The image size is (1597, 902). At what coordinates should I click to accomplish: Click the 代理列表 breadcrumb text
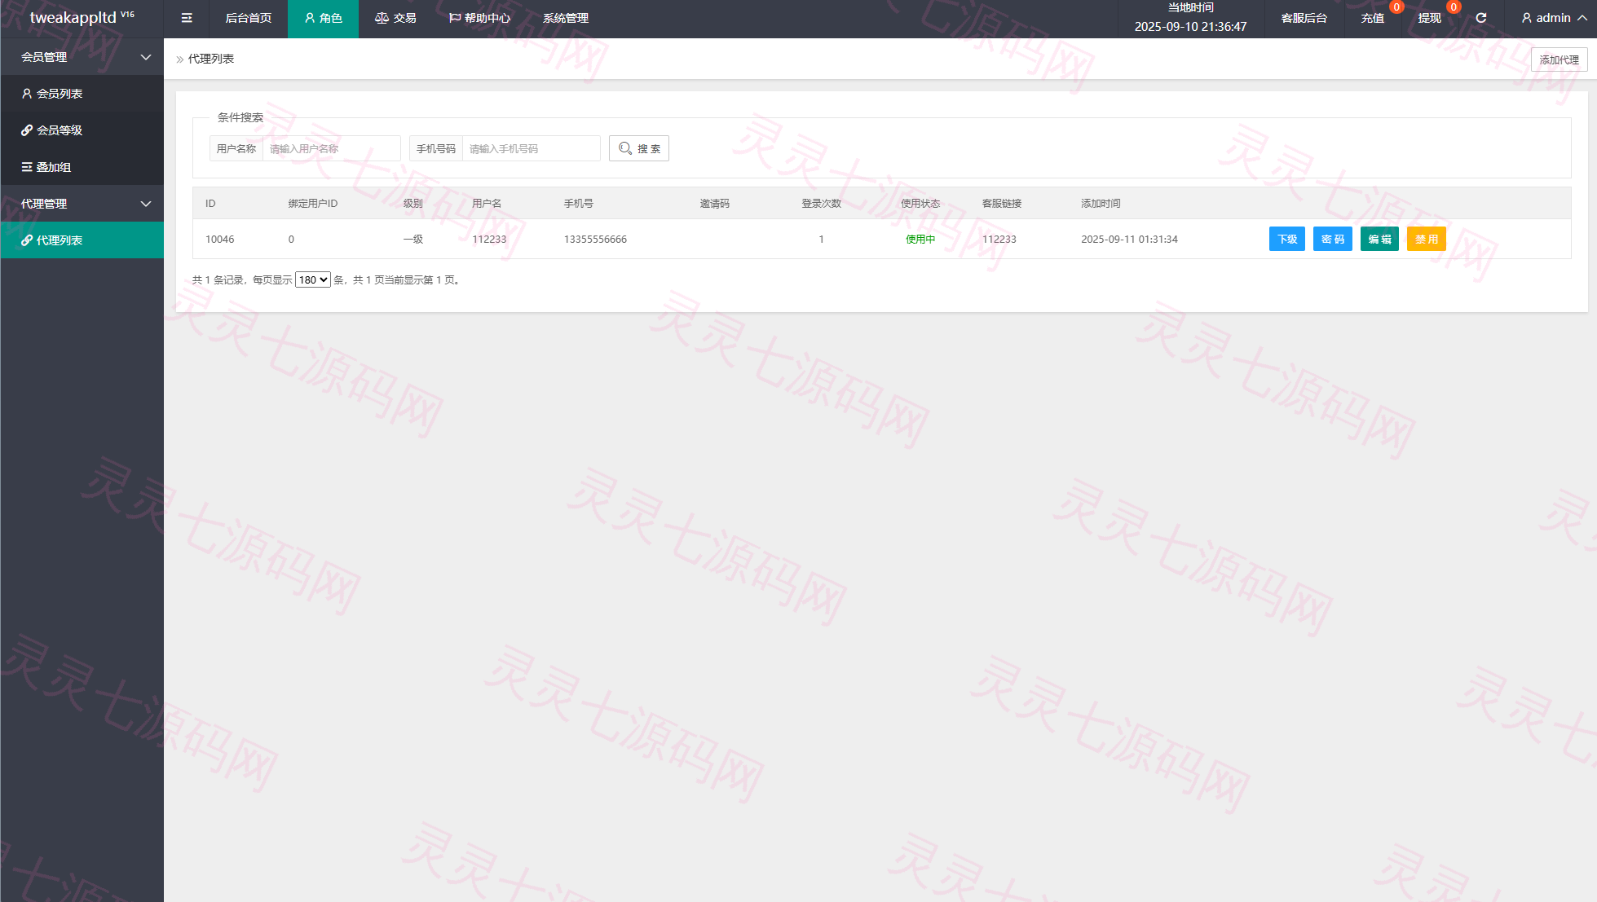point(211,59)
